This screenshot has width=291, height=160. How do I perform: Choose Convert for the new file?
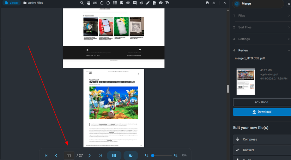pos(262,150)
